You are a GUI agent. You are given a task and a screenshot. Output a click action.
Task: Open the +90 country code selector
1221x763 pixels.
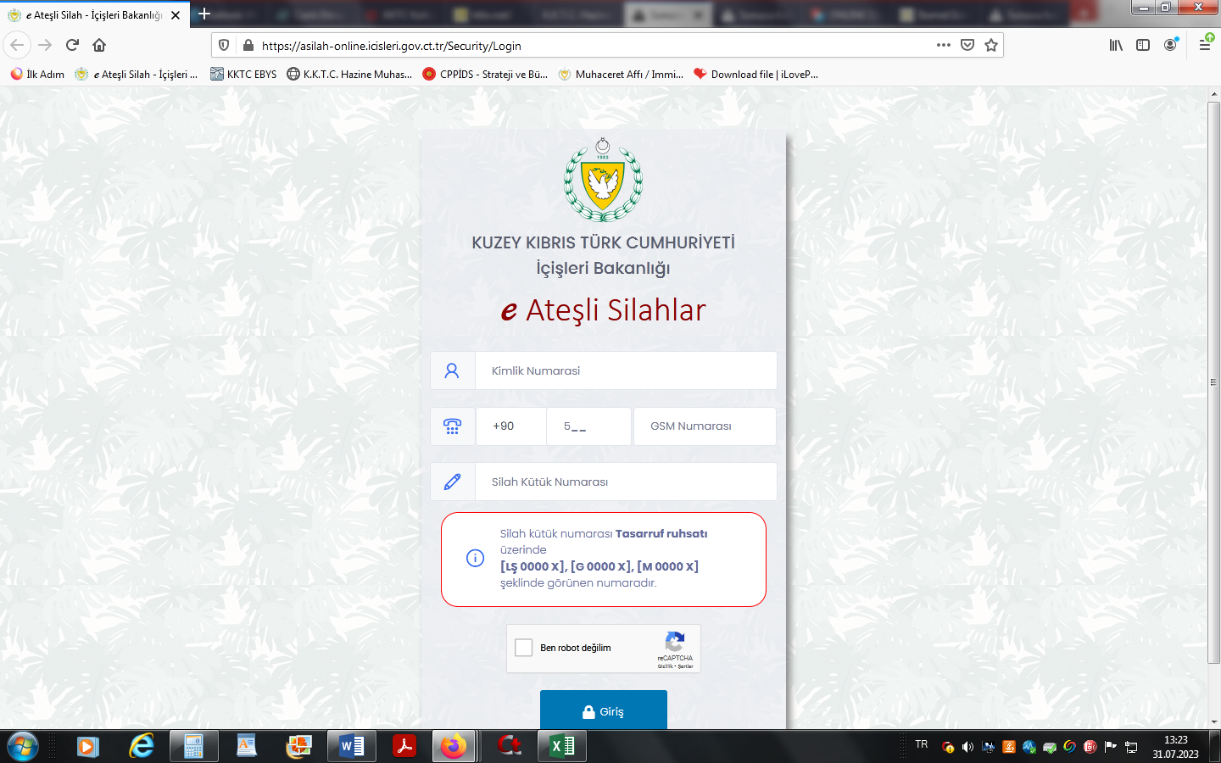pos(510,426)
